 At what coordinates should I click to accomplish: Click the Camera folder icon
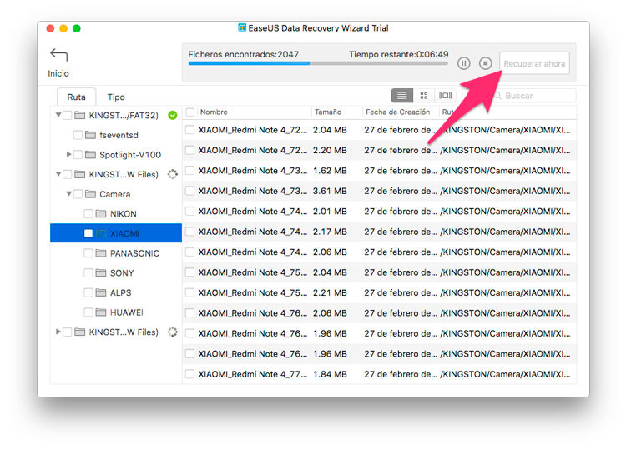(91, 194)
